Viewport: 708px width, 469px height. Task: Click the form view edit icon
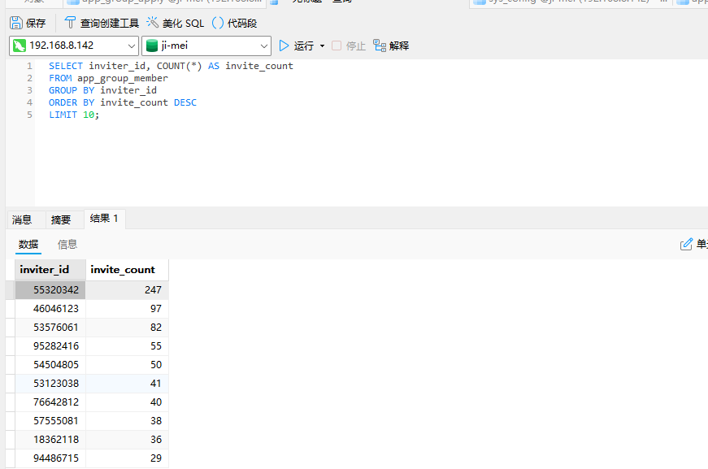686,244
